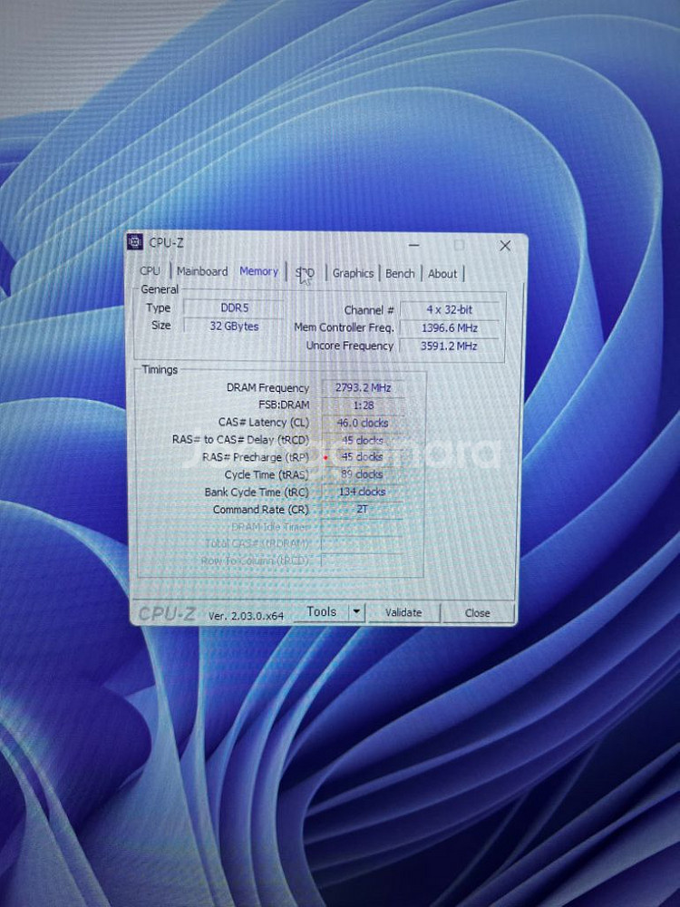Close CPU-Z with the X button
This screenshot has width=680, height=907.
point(505,246)
